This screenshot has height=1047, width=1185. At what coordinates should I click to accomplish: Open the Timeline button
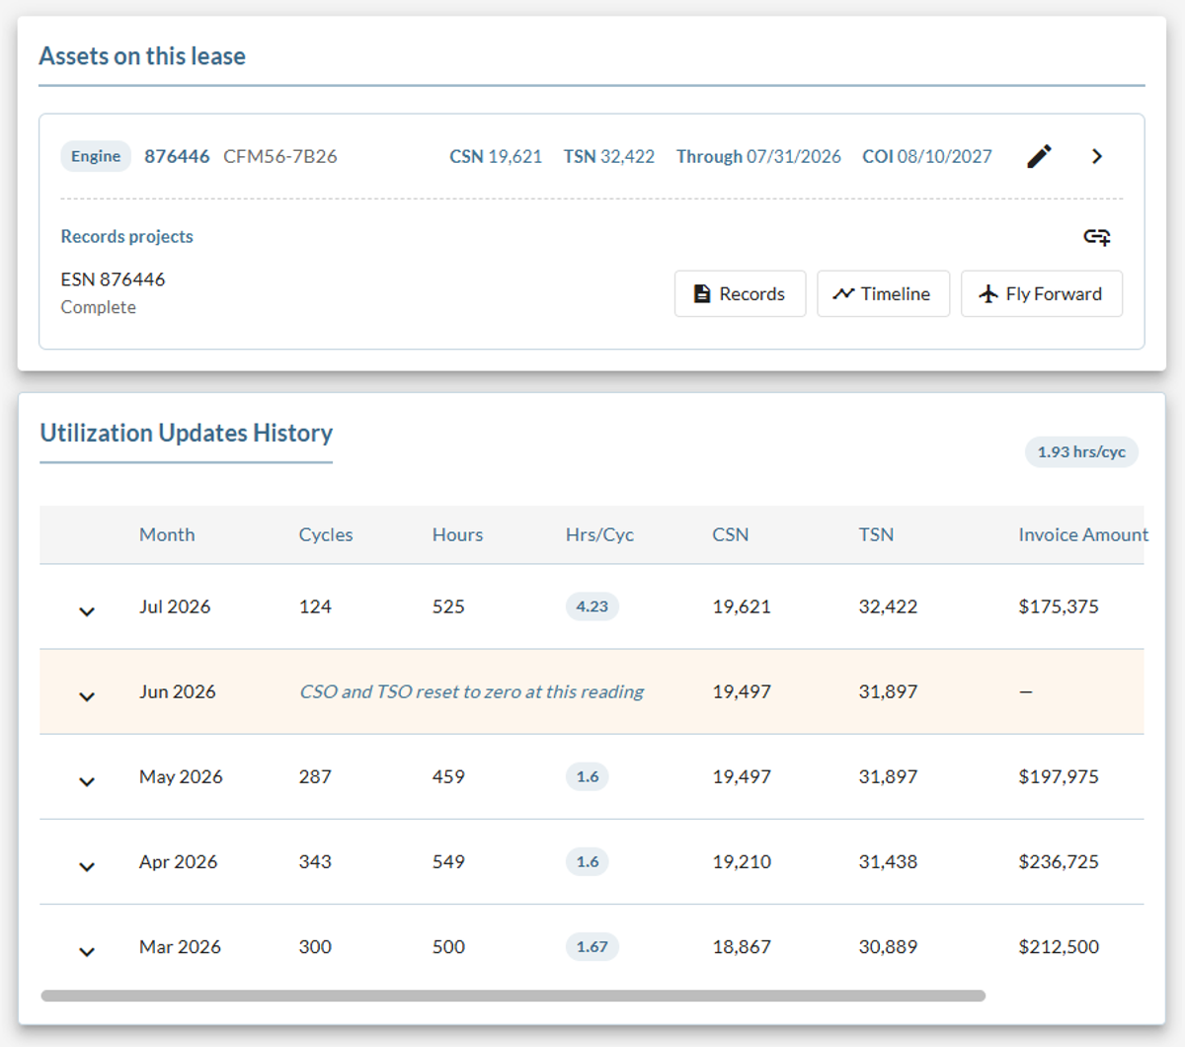(x=884, y=293)
